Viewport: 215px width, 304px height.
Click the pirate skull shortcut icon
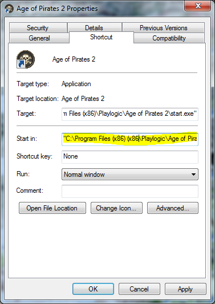(26, 59)
